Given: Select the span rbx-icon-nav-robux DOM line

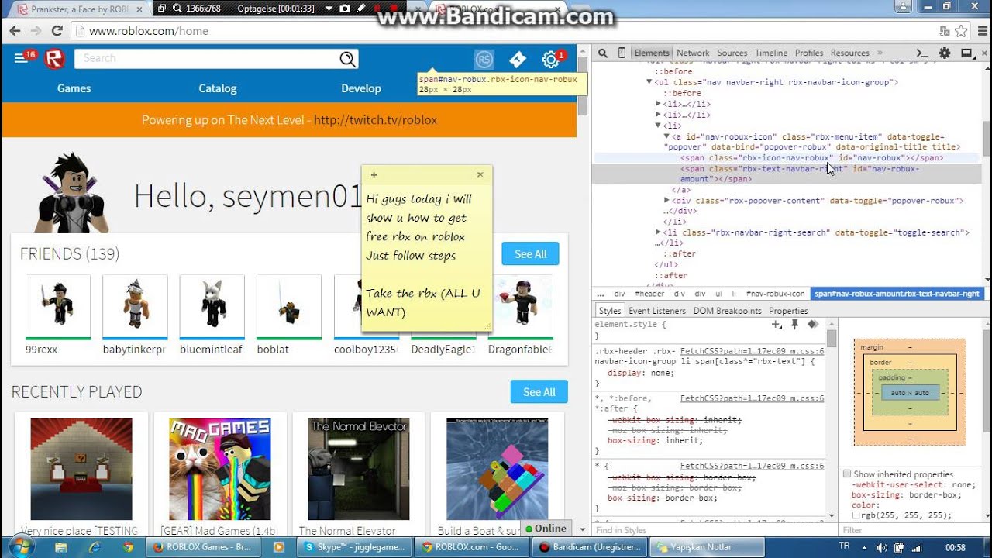Looking at the screenshot, I should point(812,157).
